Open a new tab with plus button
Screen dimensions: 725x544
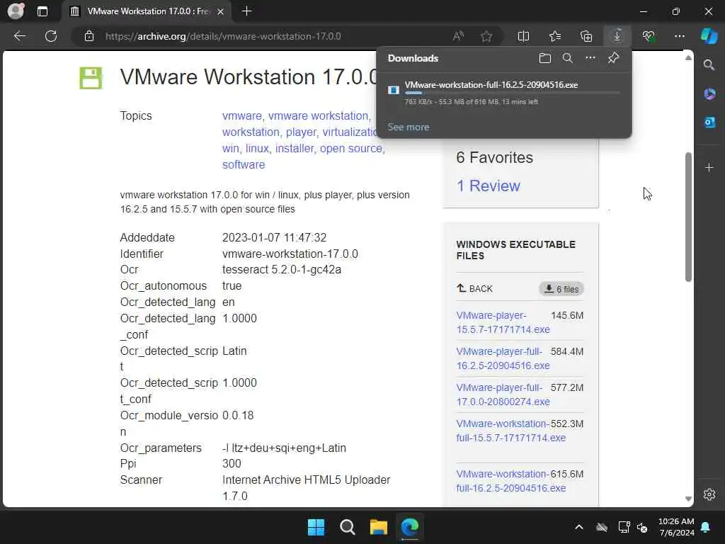(x=247, y=11)
